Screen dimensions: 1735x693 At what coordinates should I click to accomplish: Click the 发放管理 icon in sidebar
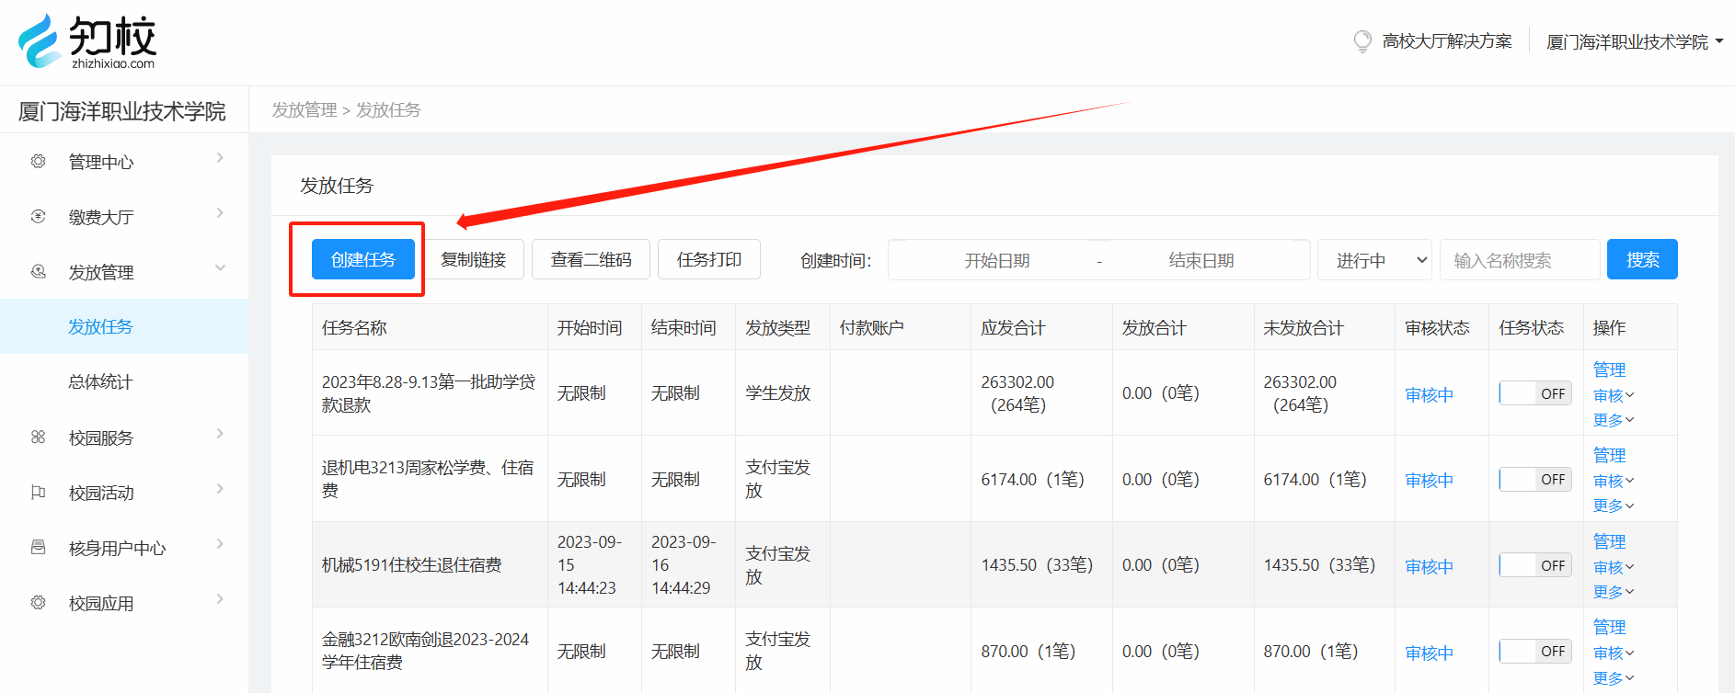(38, 272)
